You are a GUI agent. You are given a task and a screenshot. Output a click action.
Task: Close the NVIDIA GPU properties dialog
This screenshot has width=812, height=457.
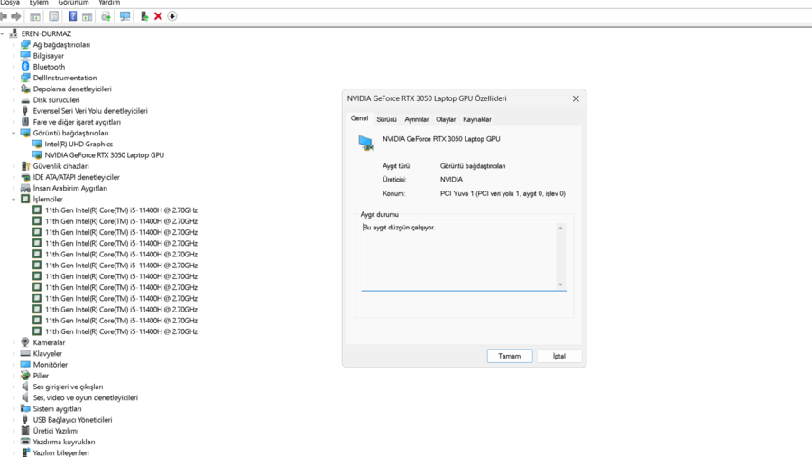tap(576, 98)
